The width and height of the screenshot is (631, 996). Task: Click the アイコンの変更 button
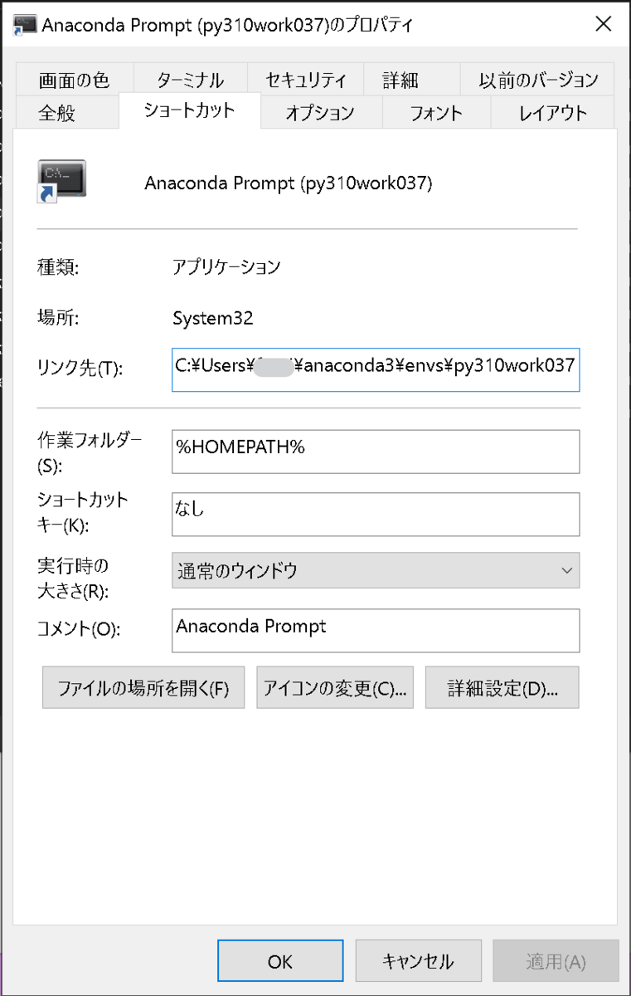click(335, 687)
